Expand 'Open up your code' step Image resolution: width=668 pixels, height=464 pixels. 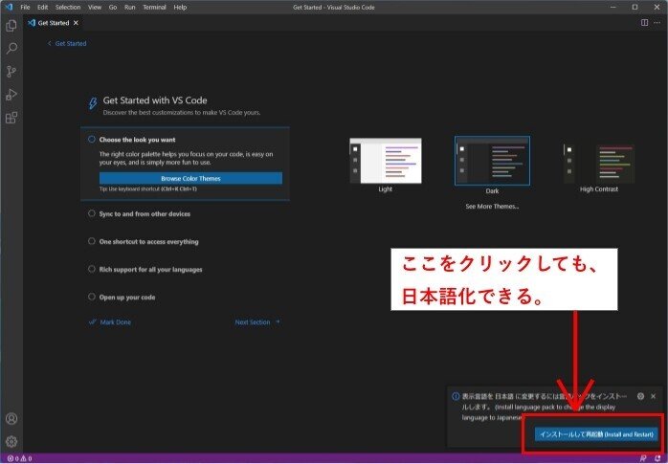point(127,298)
